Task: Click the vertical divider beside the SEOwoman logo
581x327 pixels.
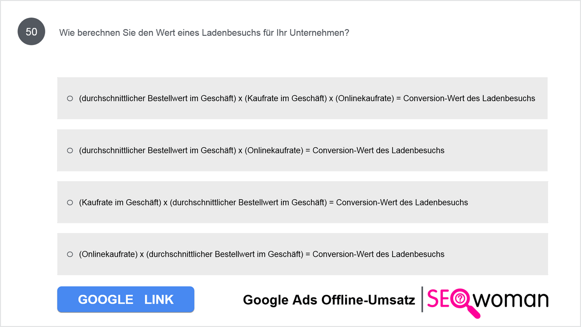Action: point(422,300)
